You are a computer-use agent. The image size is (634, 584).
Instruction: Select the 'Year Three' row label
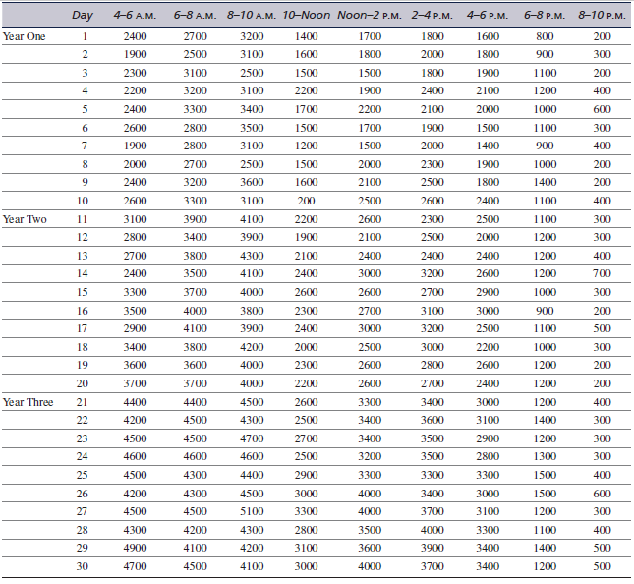click(28, 402)
